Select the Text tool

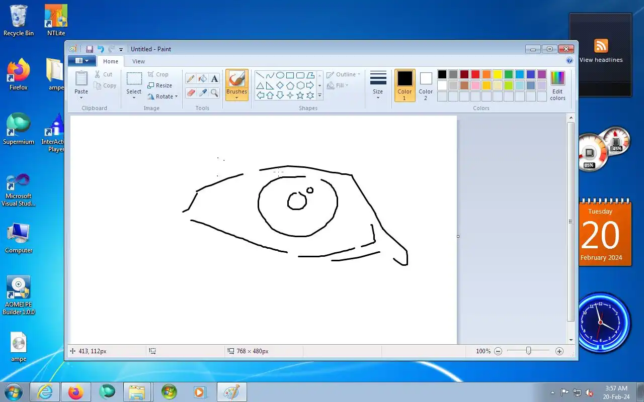[215, 79]
